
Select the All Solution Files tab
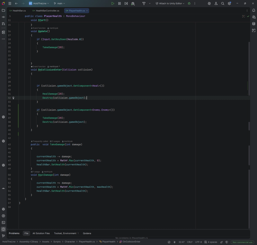tap(41, 233)
